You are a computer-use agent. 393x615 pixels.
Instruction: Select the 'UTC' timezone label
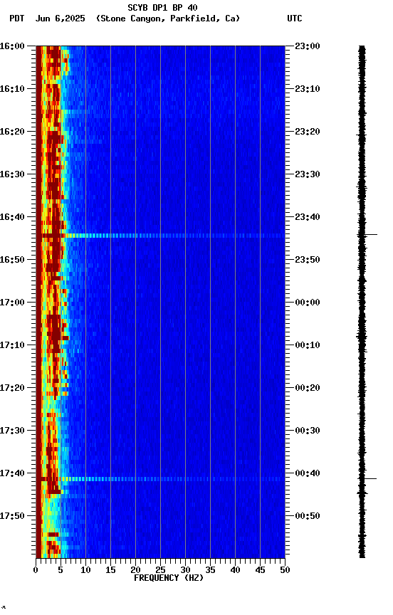(x=295, y=19)
